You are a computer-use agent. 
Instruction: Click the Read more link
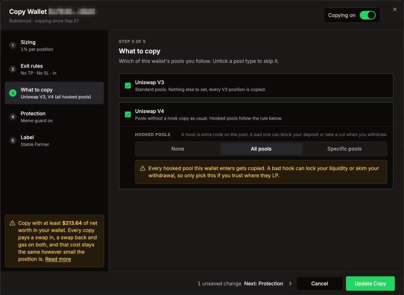coord(58,259)
